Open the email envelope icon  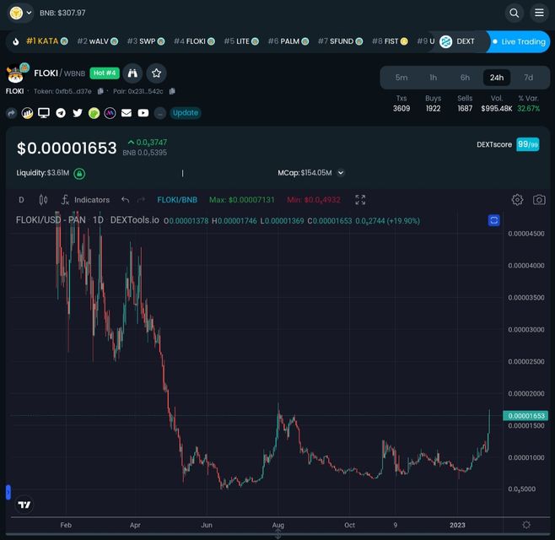(x=127, y=113)
